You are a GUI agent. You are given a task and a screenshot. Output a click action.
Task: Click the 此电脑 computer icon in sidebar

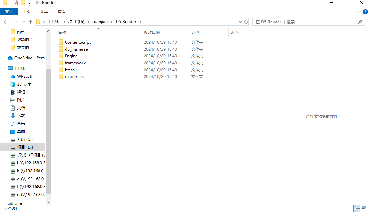(x=10, y=69)
